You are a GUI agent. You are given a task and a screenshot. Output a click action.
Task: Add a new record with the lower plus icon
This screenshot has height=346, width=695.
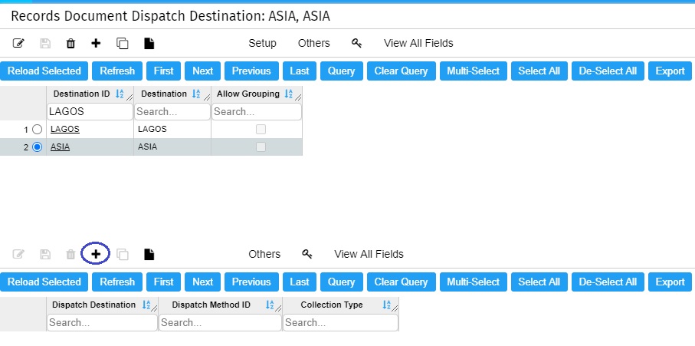[96, 254]
